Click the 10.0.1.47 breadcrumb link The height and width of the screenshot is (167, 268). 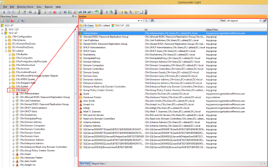(x=118, y=26)
